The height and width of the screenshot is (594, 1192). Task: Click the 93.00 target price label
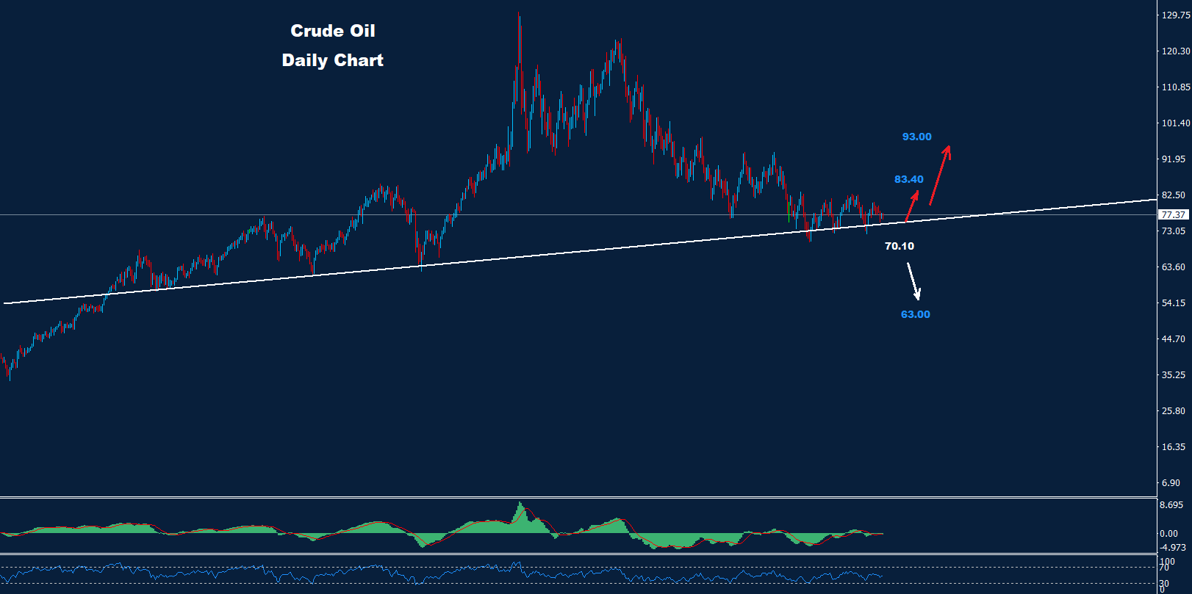click(x=916, y=137)
